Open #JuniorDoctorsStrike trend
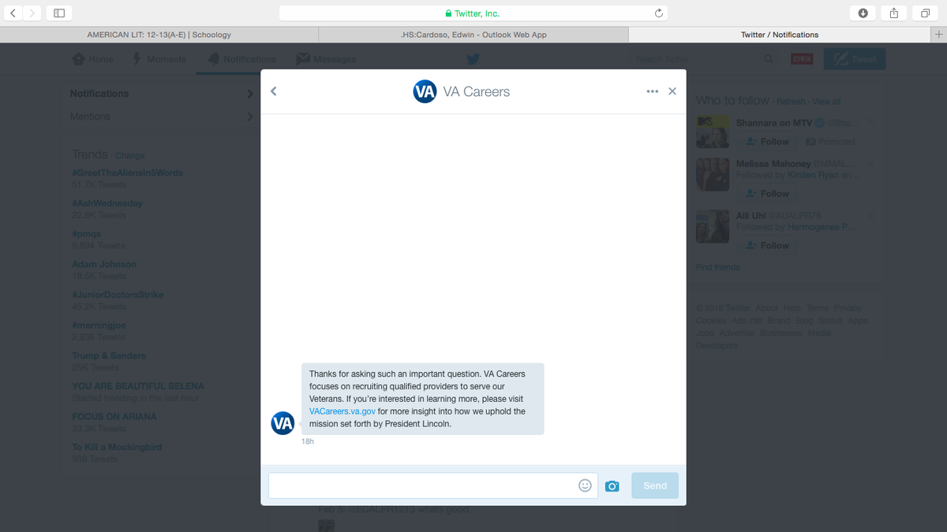 (118, 295)
